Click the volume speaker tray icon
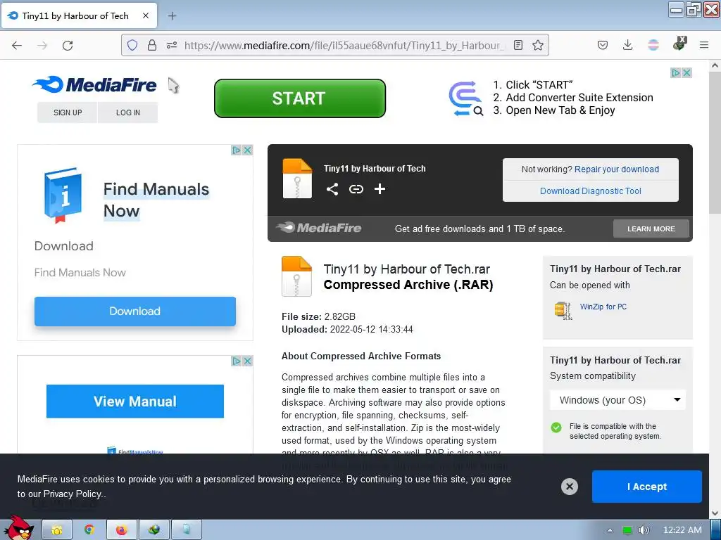 (x=644, y=530)
